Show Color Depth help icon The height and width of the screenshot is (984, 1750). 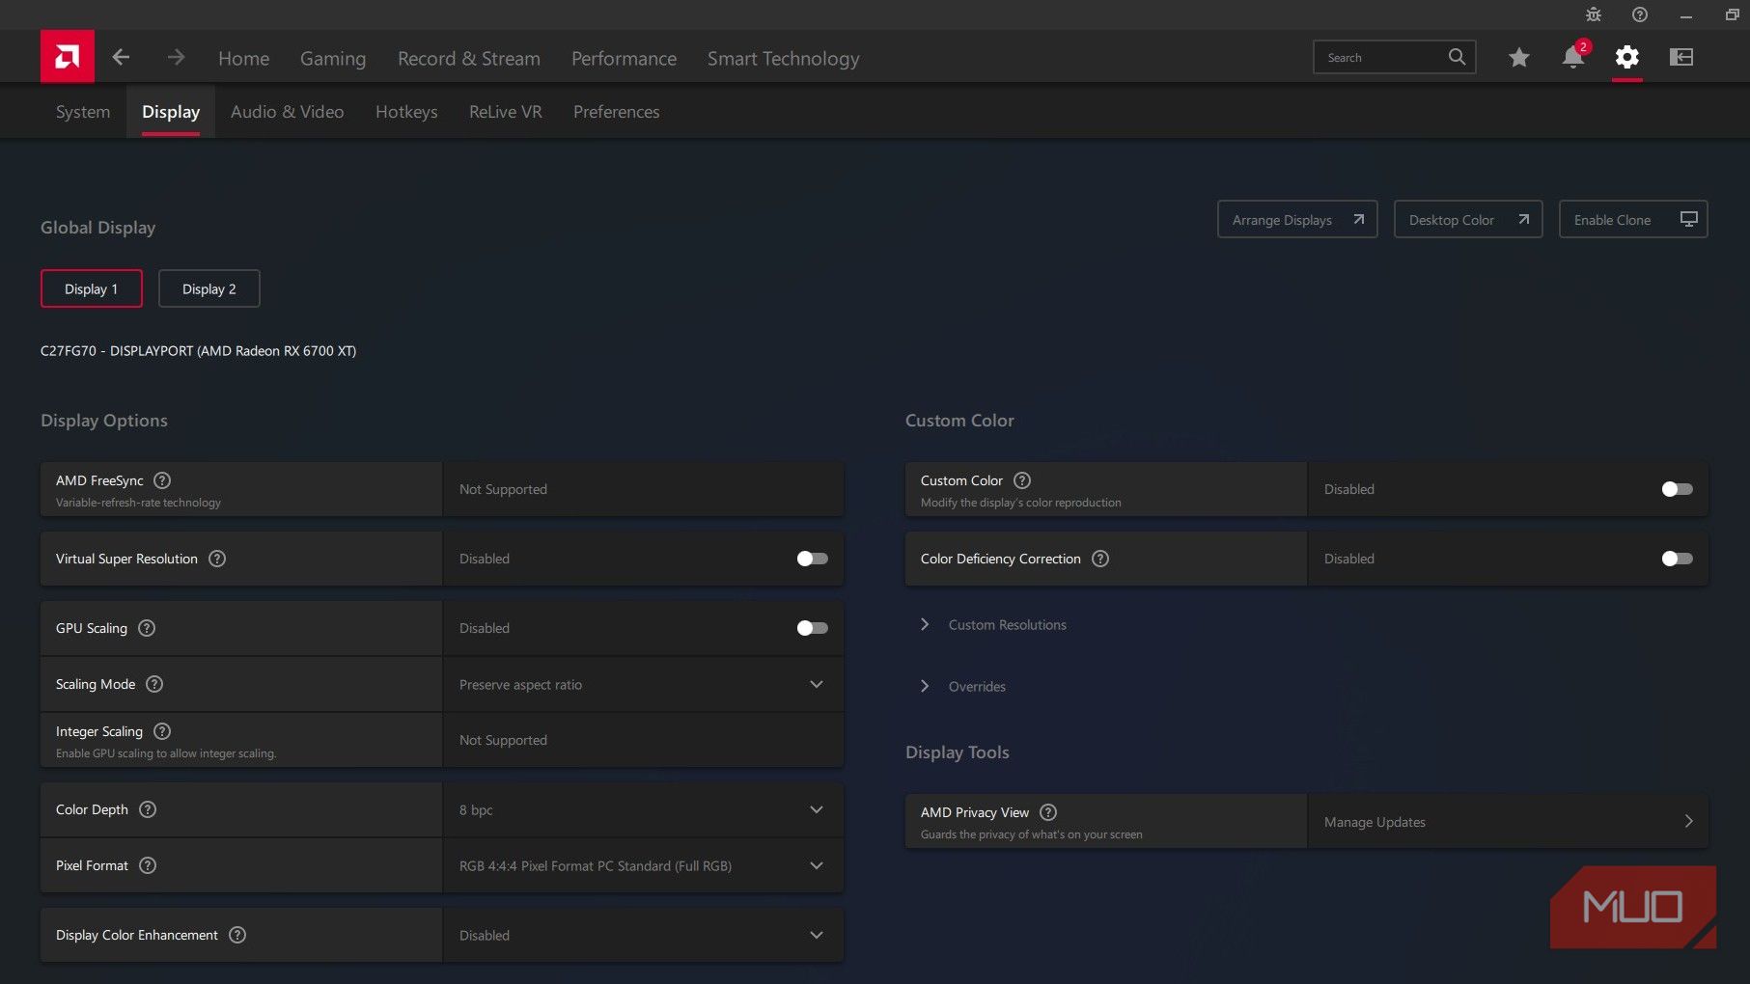tap(148, 809)
